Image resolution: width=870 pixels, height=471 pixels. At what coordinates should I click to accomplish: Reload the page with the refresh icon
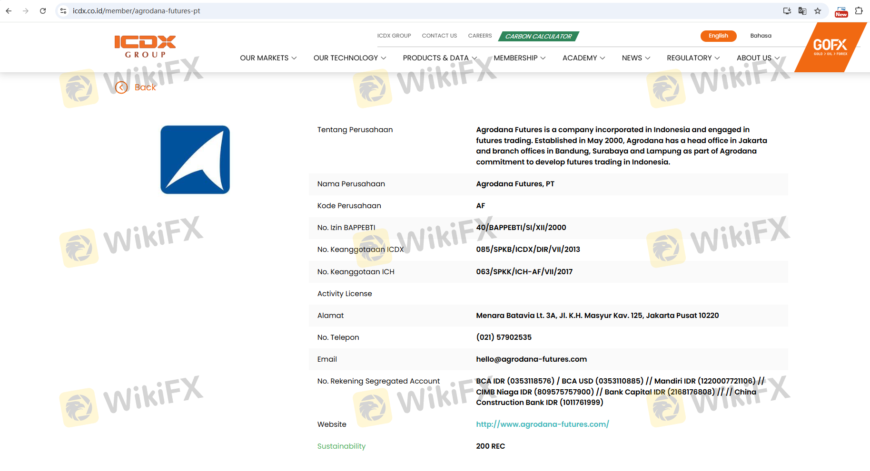[43, 11]
